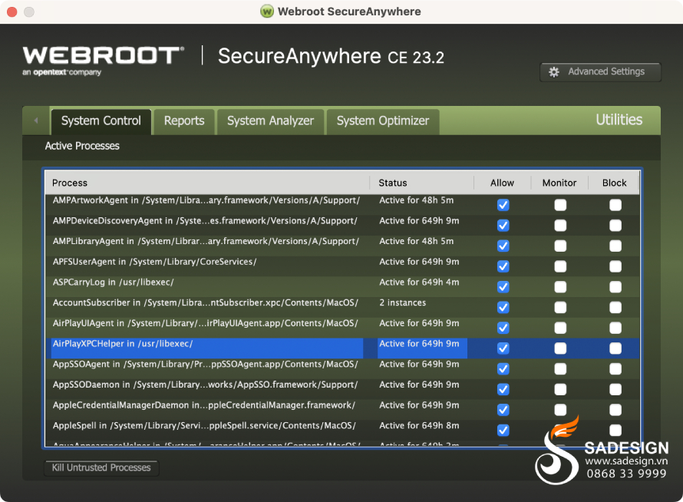Sort by the Process column header
683x502 pixels.
click(207, 183)
